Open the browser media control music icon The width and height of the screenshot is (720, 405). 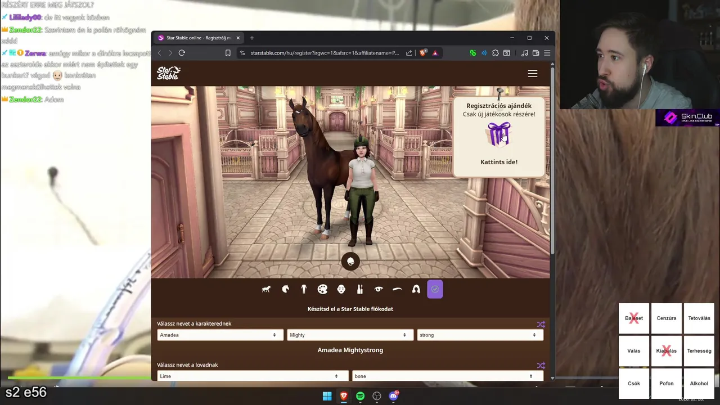coord(525,53)
